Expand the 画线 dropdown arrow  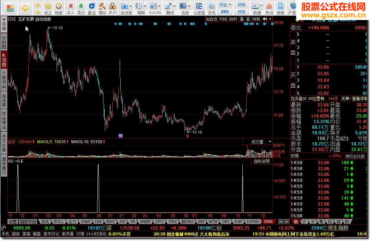point(175,6)
